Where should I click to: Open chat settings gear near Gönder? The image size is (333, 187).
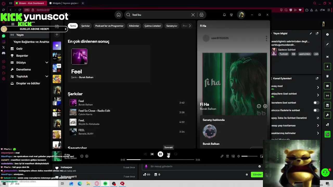click(x=247, y=175)
